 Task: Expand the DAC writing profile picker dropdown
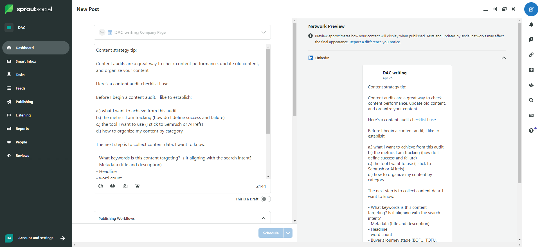pos(264,32)
